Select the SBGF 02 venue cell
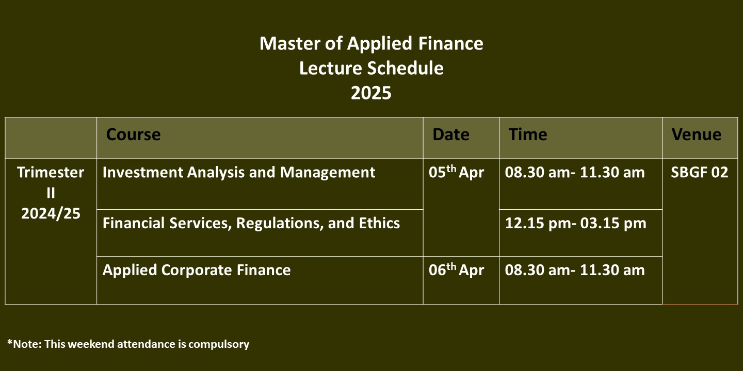The width and height of the screenshot is (743, 371). click(699, 173)
